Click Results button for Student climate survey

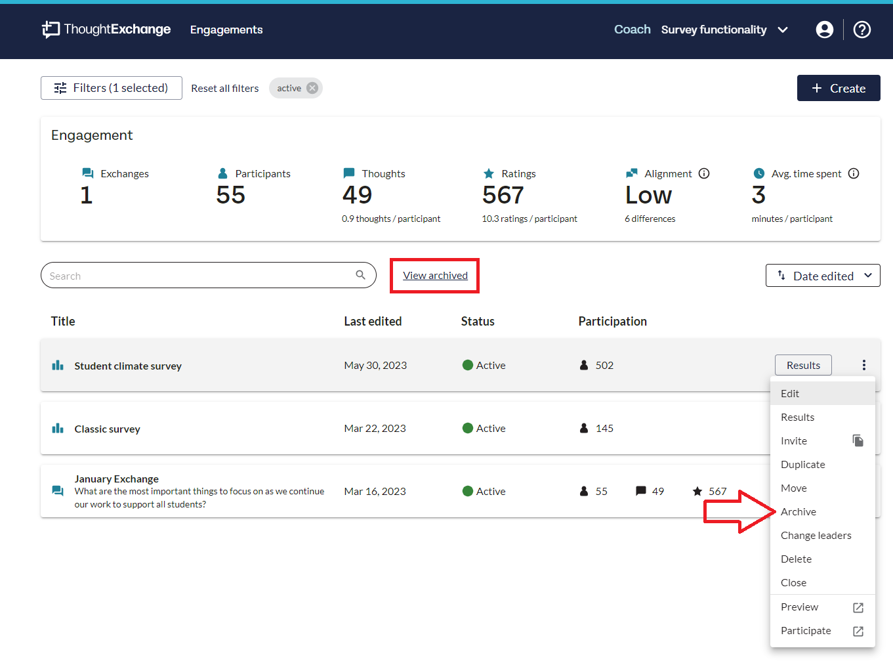tap(803, 365)
